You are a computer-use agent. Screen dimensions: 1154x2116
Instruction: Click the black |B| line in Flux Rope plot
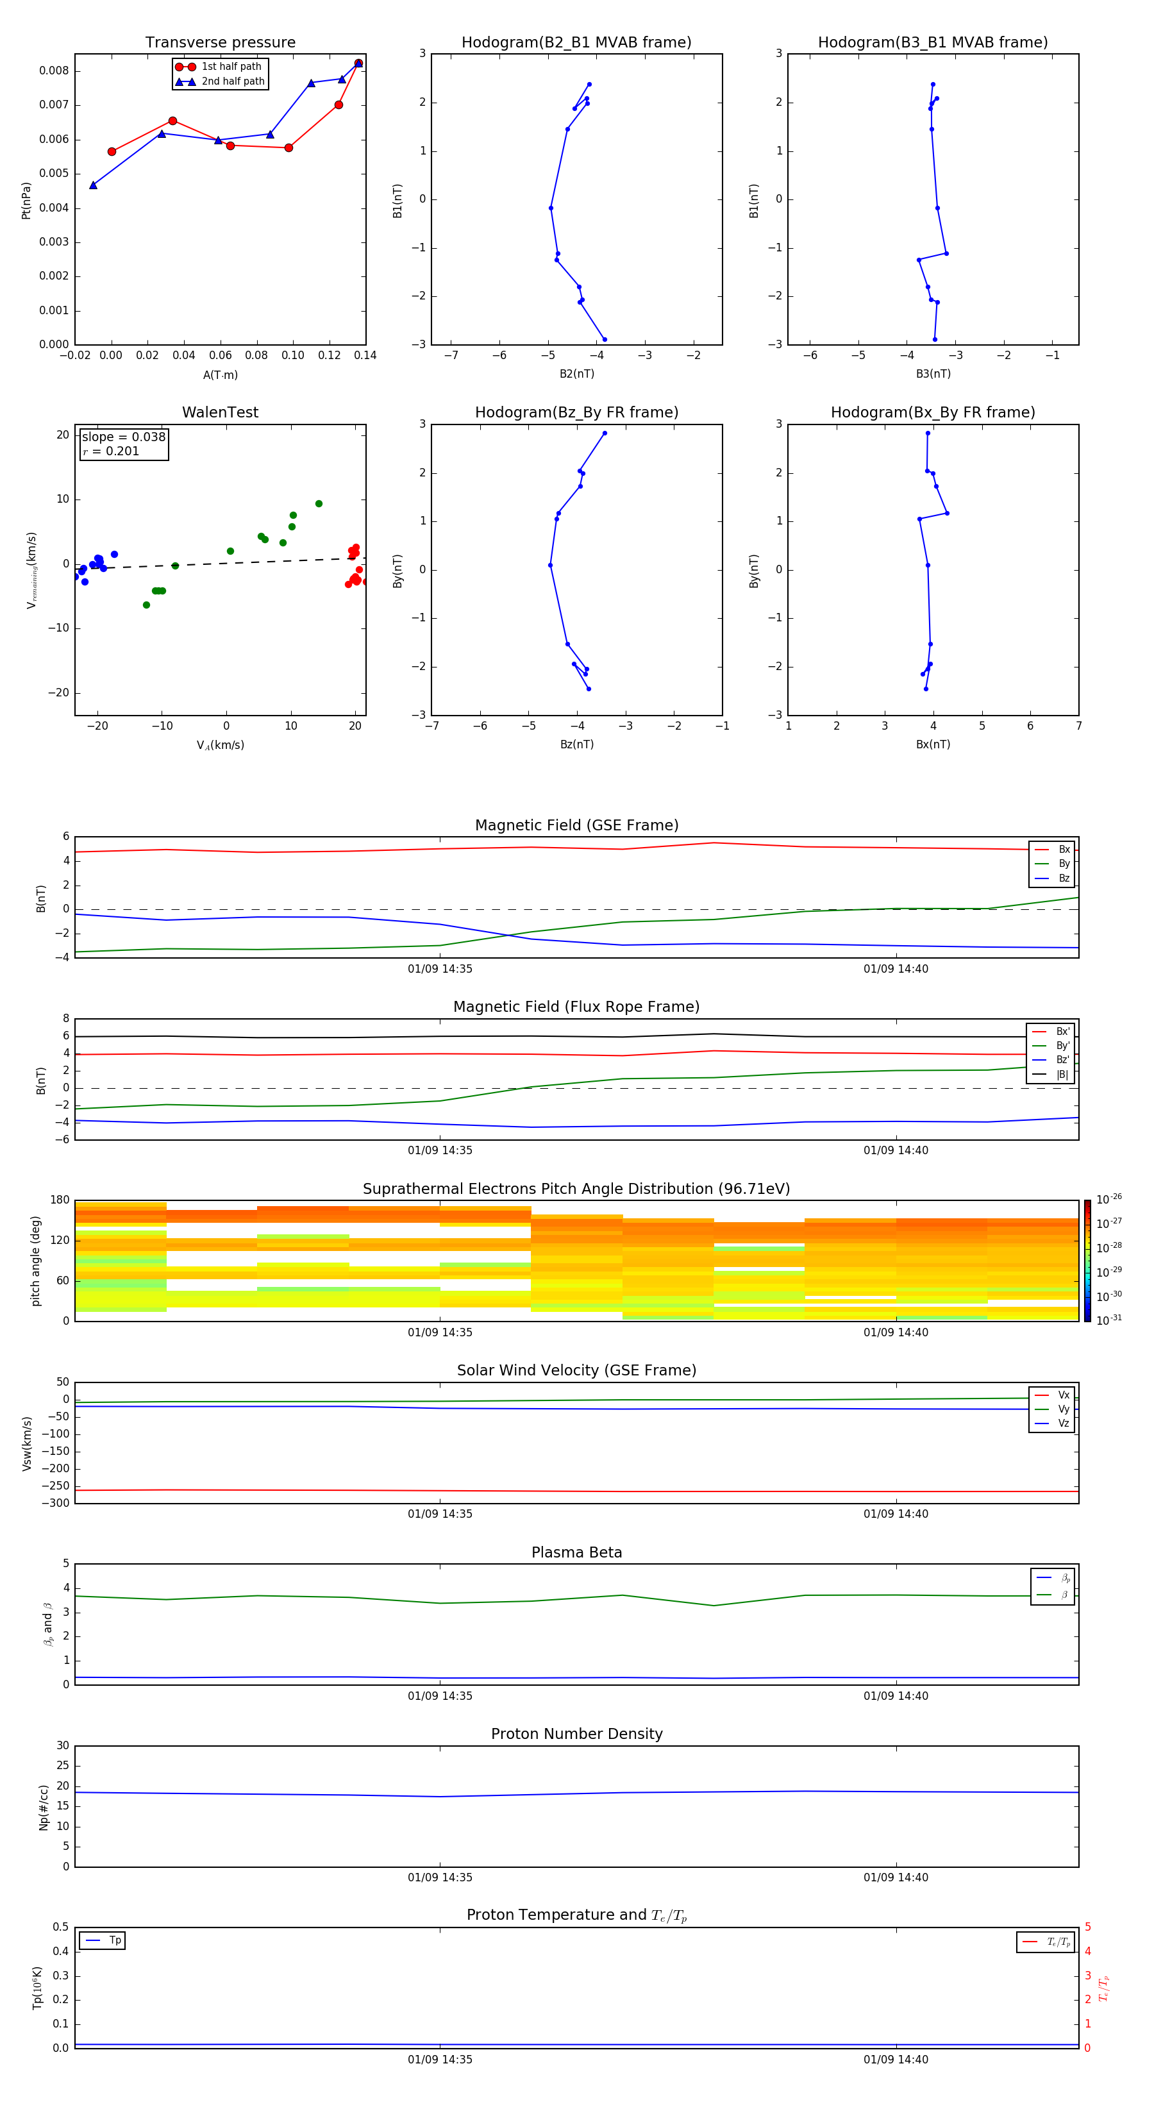tap(576, 1036)
